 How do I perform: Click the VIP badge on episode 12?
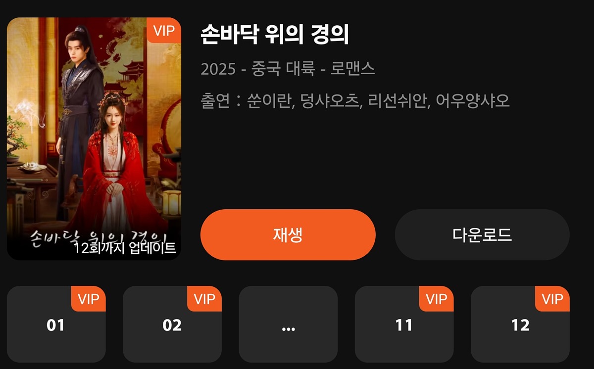point(552,299)
